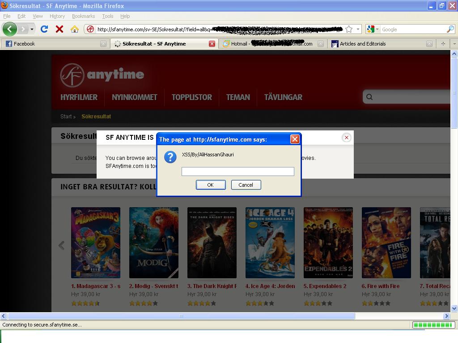Open the Bookmarks menu
The height and width of the screenshot is (343, 458).
coord(84,16)
